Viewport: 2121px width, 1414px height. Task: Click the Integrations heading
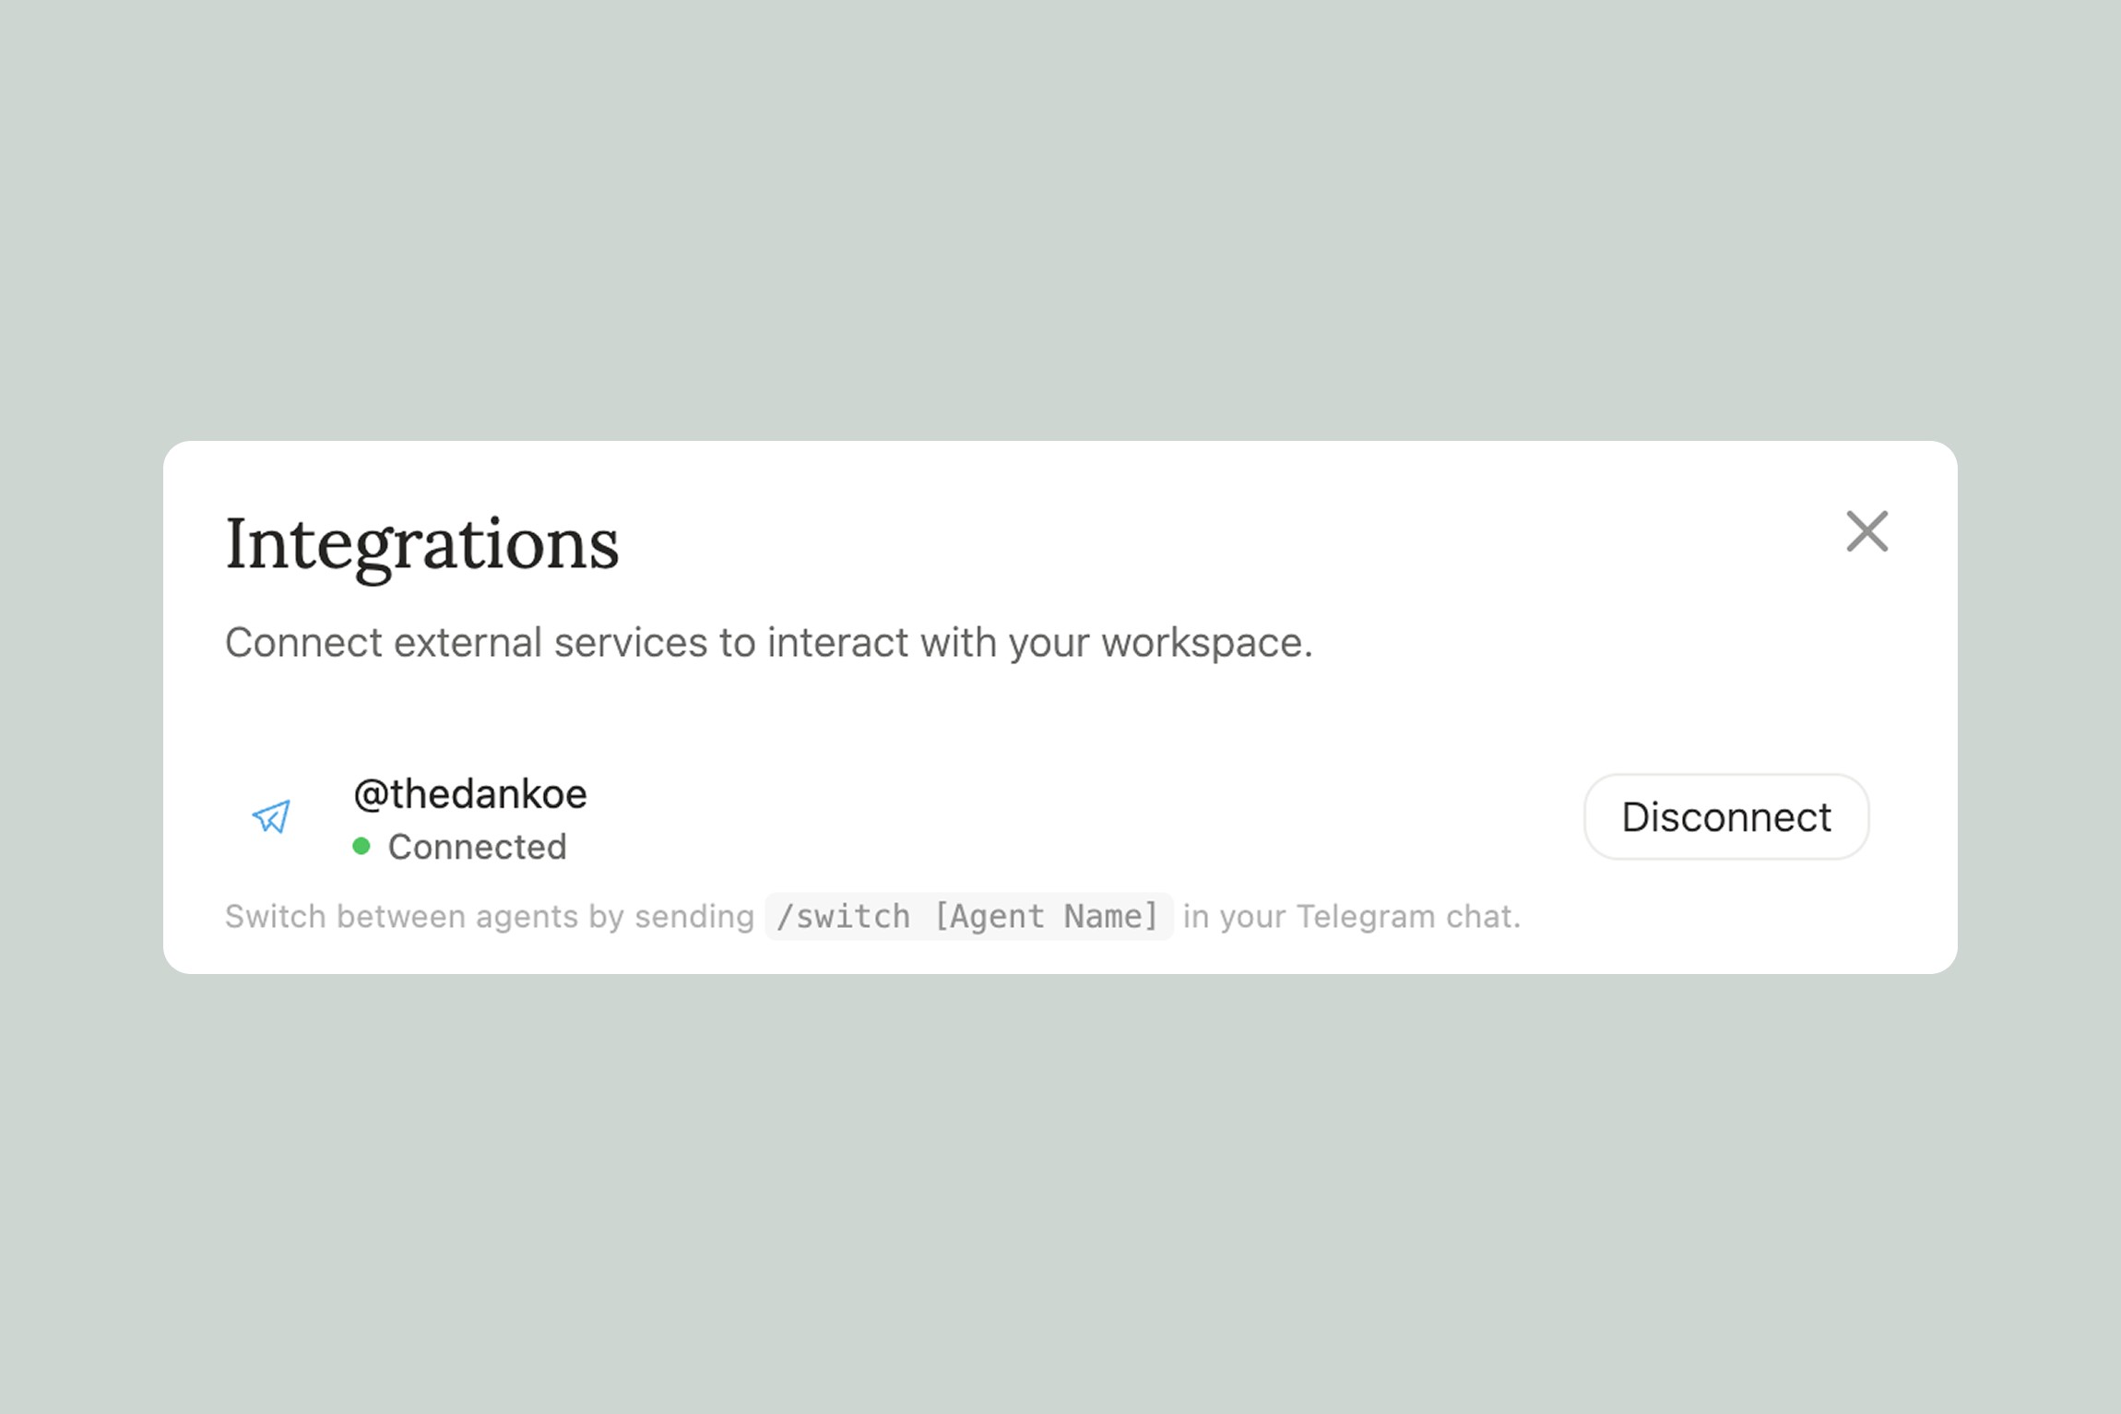pyautogui.click(x=421, y=544)
